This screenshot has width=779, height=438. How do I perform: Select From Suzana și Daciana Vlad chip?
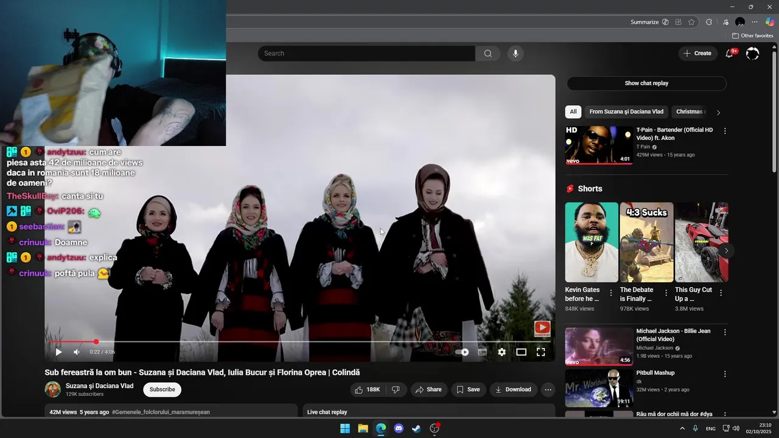626,112
